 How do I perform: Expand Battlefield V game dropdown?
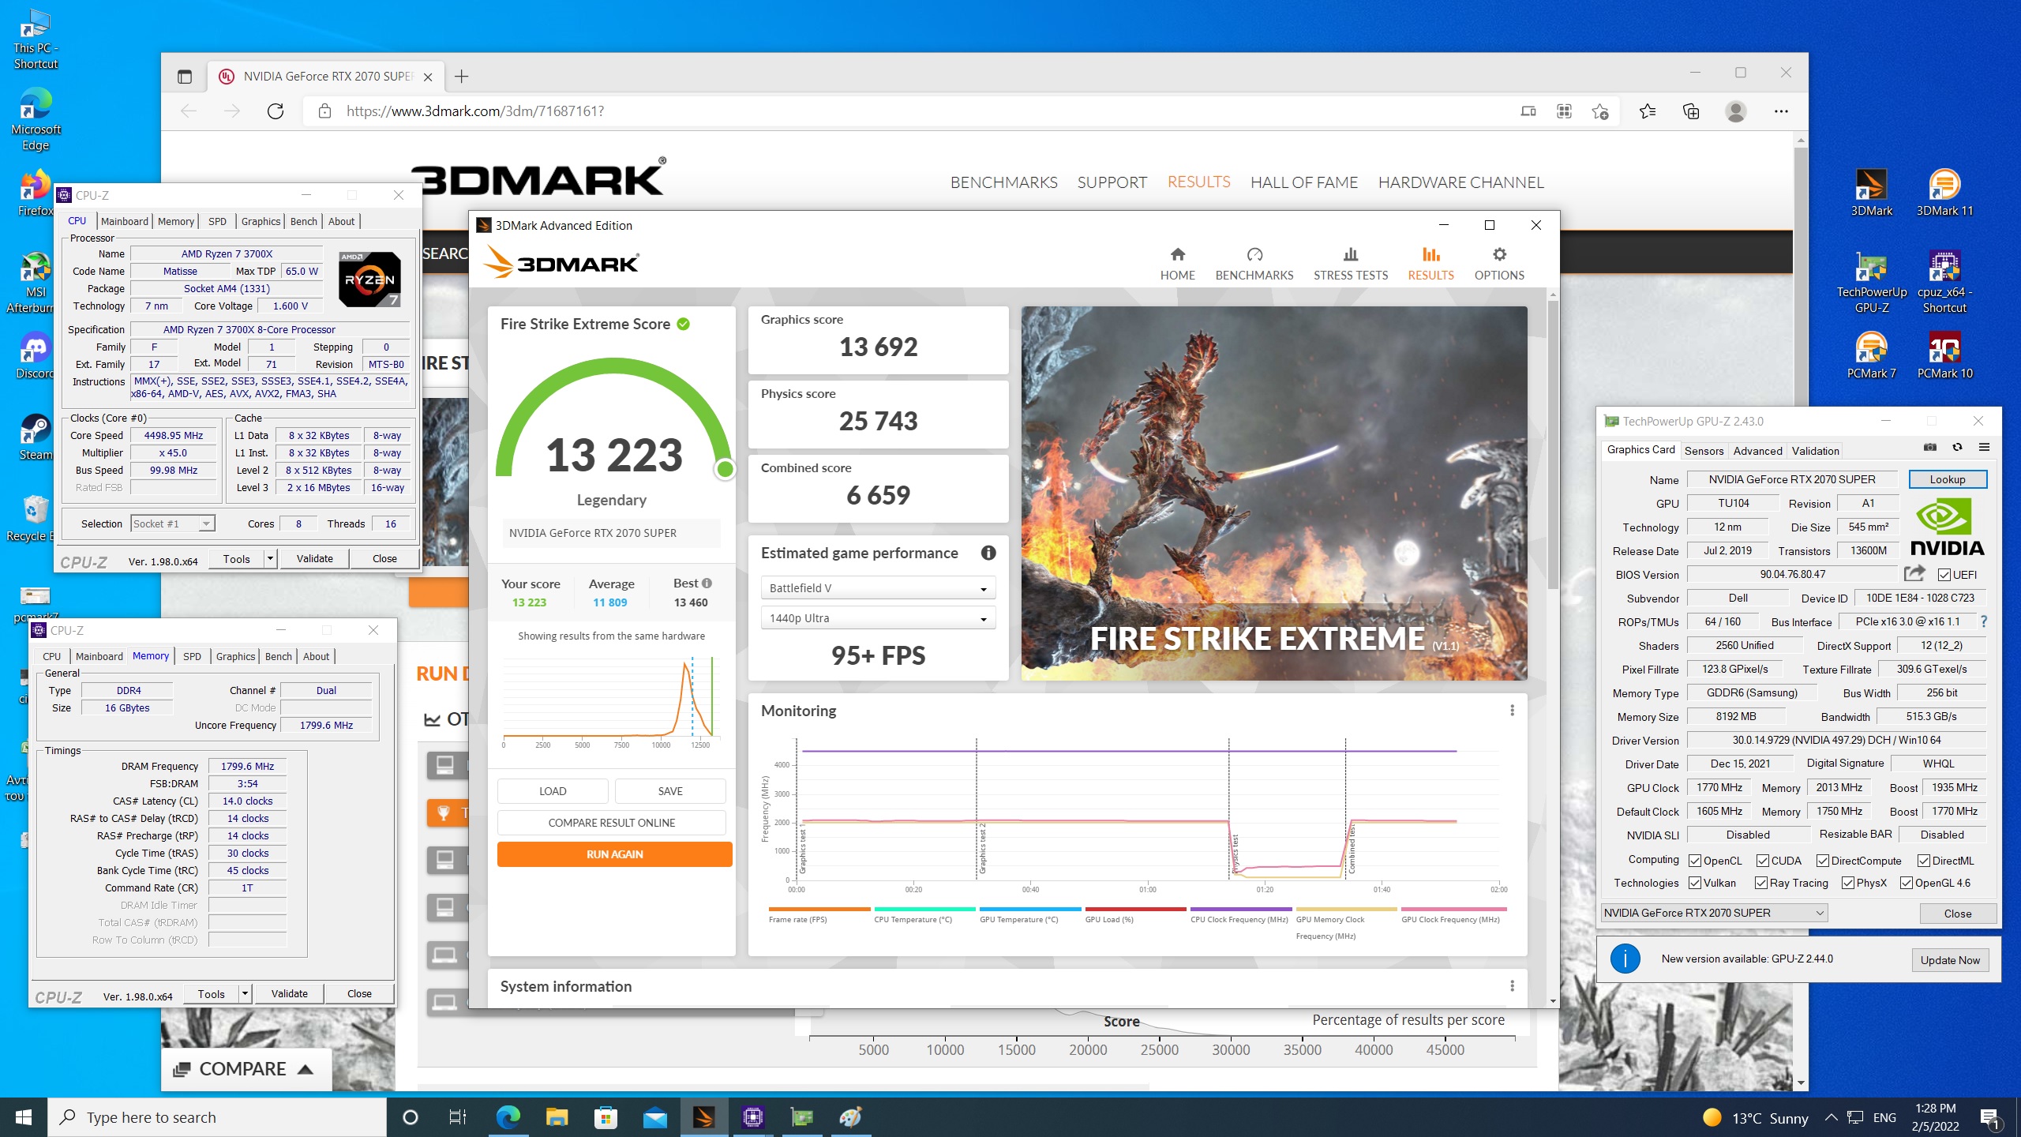click(878, 588)
